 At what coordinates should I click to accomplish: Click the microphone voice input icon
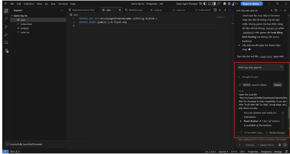[x=280, y=145]
